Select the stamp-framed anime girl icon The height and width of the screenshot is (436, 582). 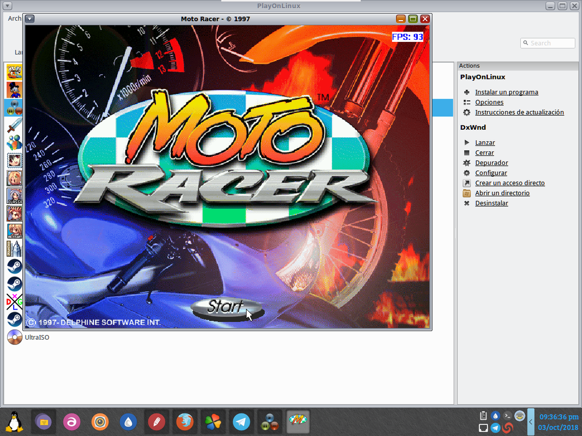click(x=14, y=161)
